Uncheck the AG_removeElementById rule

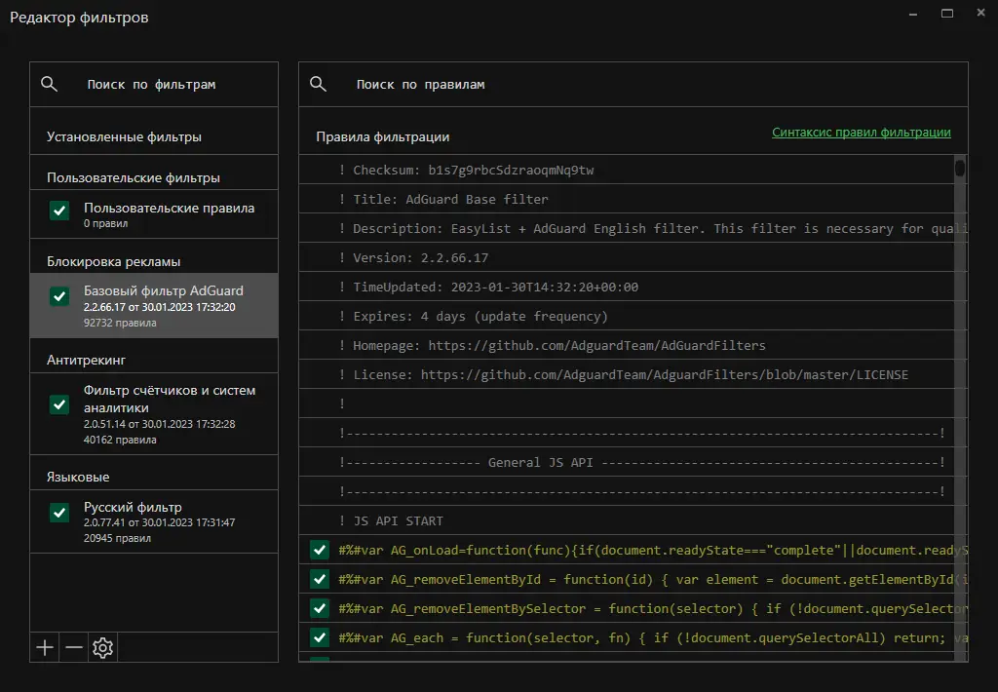click(319, 579)
